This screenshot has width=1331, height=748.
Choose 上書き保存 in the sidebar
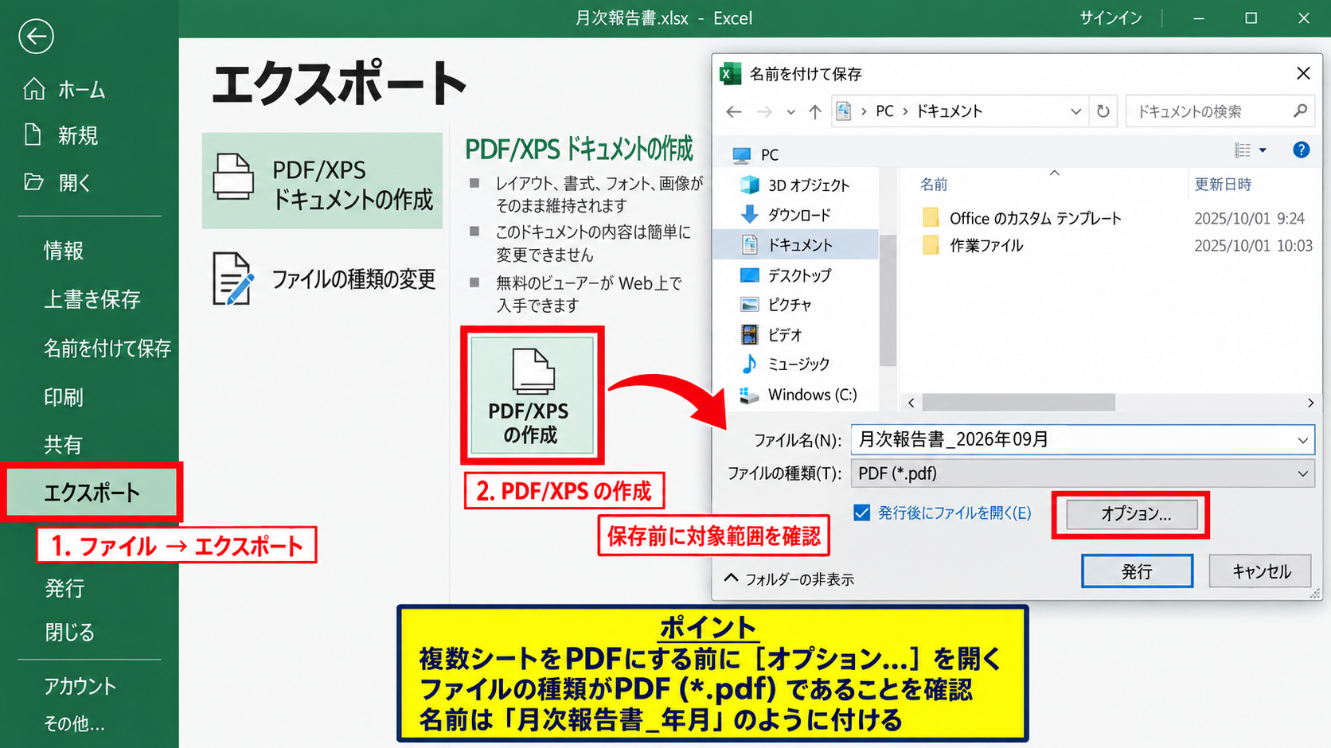click(x=92, y=298)
